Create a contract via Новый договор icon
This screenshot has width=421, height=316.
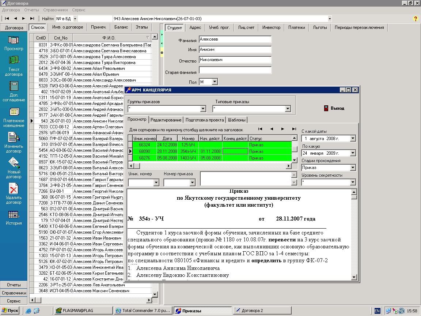14,163
